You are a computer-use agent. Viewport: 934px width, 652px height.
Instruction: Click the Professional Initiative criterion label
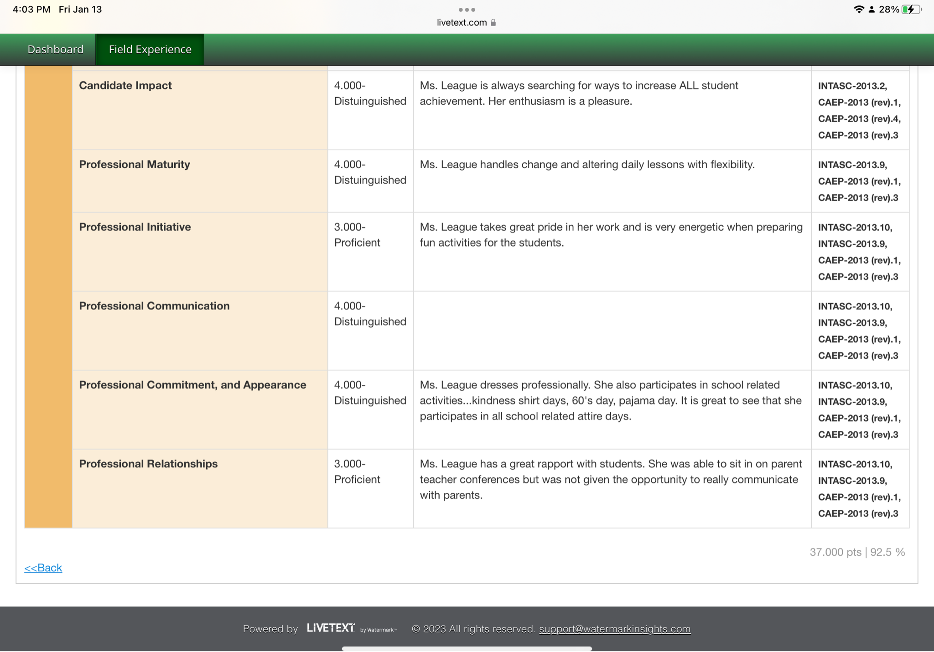click(135, 227)
